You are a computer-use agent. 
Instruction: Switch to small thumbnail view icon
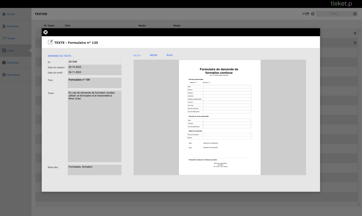tap(304, 14)
